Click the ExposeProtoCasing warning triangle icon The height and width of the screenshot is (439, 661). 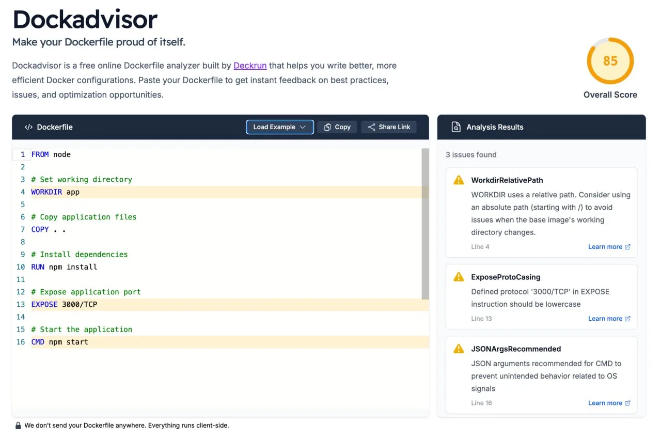pos(459,277)
